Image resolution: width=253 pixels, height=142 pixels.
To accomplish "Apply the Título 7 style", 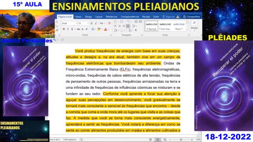I will [x=179, y=26].
